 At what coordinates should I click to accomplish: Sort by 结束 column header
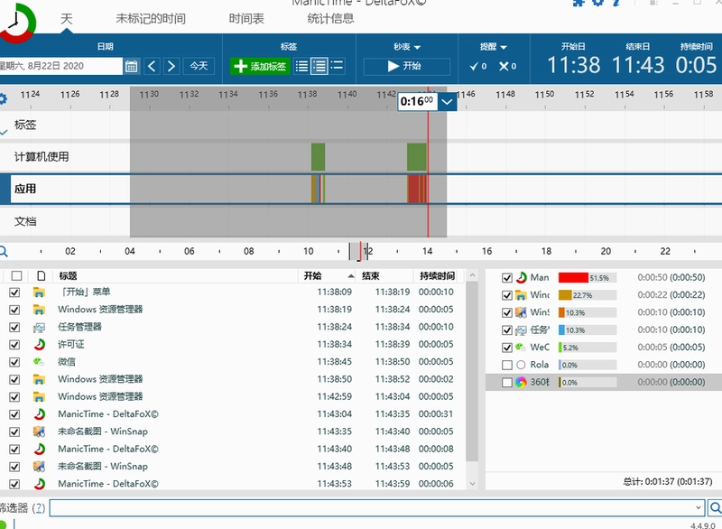point(371,275)
